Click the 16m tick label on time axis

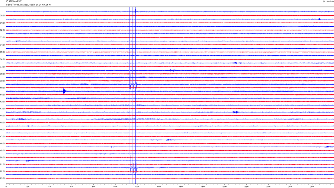click(x=181, y=187)
